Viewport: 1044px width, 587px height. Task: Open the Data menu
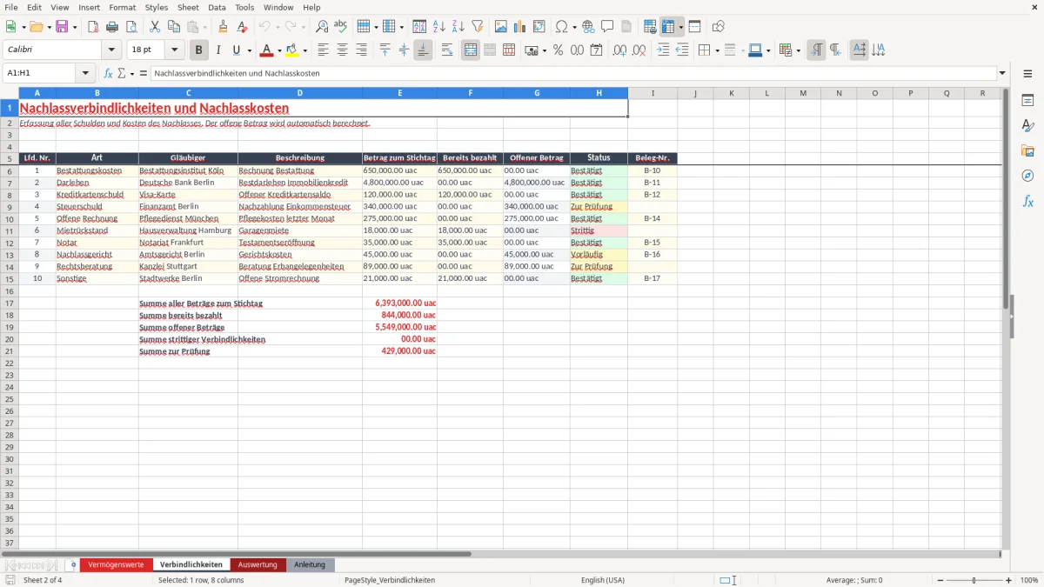tap(217, 7)
